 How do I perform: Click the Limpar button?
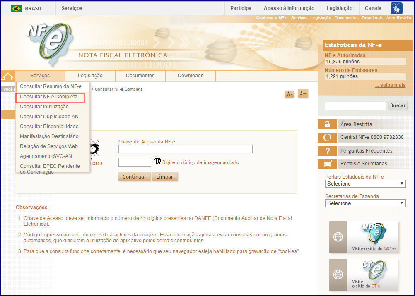164,177
